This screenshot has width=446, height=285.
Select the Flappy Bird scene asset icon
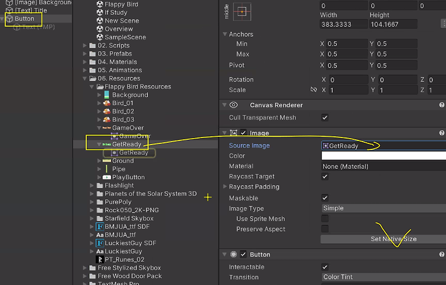pos(99,4)
